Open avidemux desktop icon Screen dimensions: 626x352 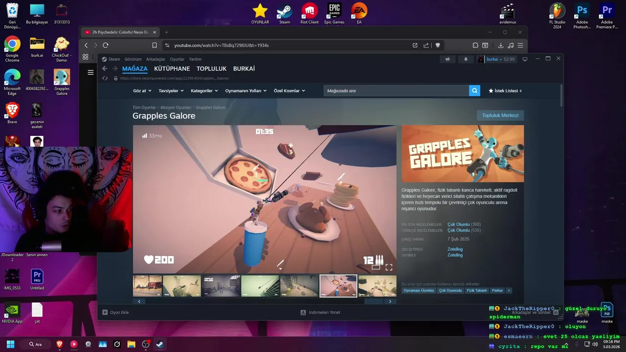(x=508, y=14)
